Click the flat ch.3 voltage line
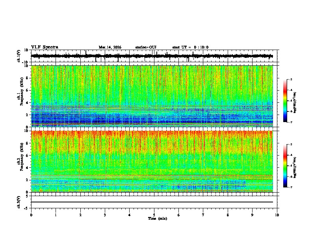Screen dimensions: 312x241 (x=152, y=202)
